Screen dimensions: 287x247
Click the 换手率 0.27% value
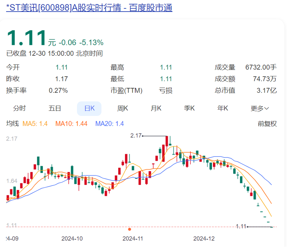[58, 90]
